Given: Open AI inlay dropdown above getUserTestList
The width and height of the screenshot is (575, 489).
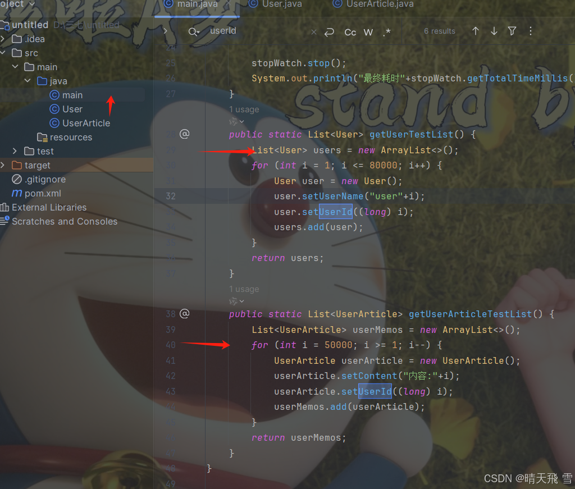Looking at the screenshot, I should click(x=236, y=121).
